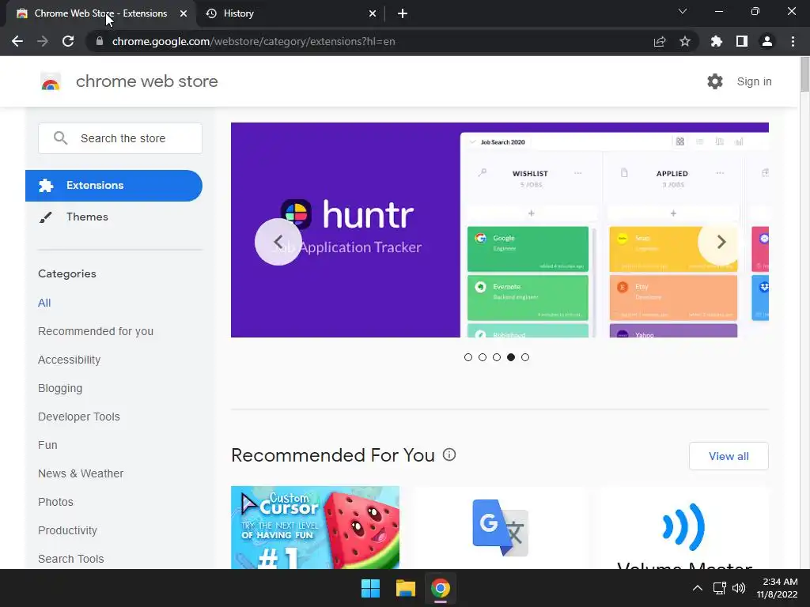Reload the Chrome Web Store page
Image resolution: width=810 pixels, height=607 pixels.
68,41
